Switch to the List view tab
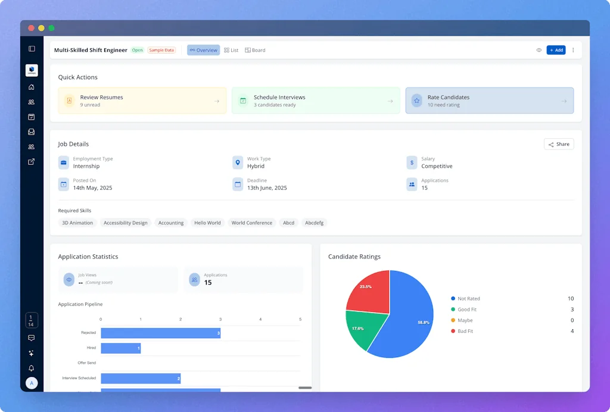 [x=231, y=50]
